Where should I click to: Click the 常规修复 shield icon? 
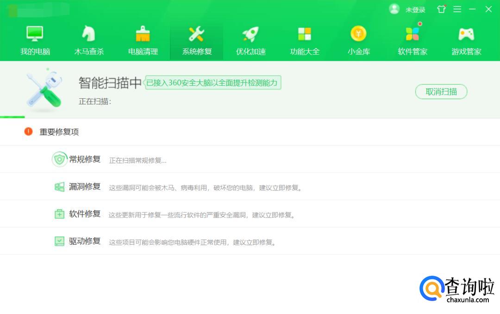[60, 159]
